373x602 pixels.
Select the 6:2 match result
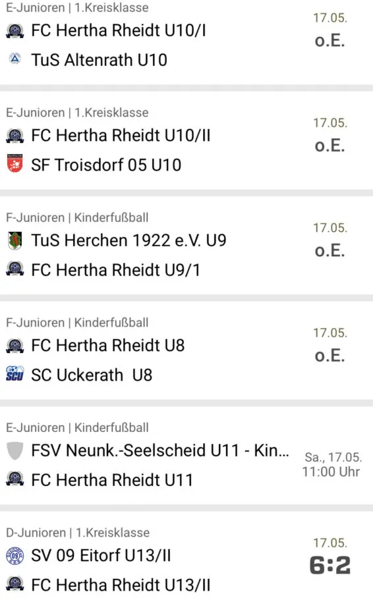pos(330,566)
